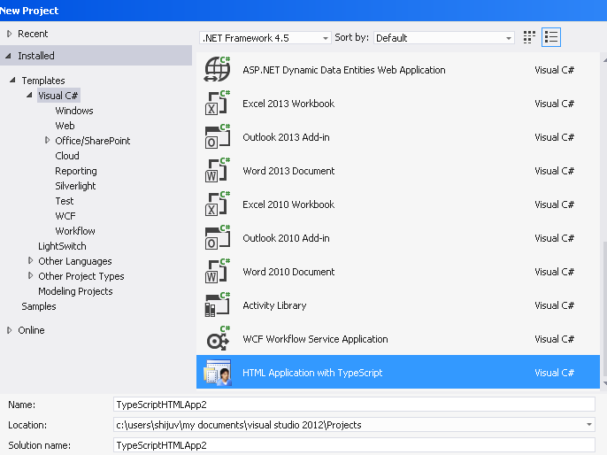Select 'Activity Library' template name
The image size is (607, 455).
coord(274,306)
